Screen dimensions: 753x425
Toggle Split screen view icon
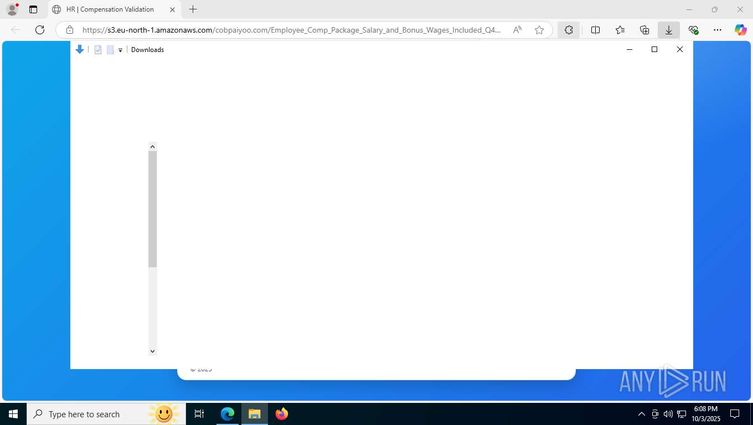click(x=596, y=30)
